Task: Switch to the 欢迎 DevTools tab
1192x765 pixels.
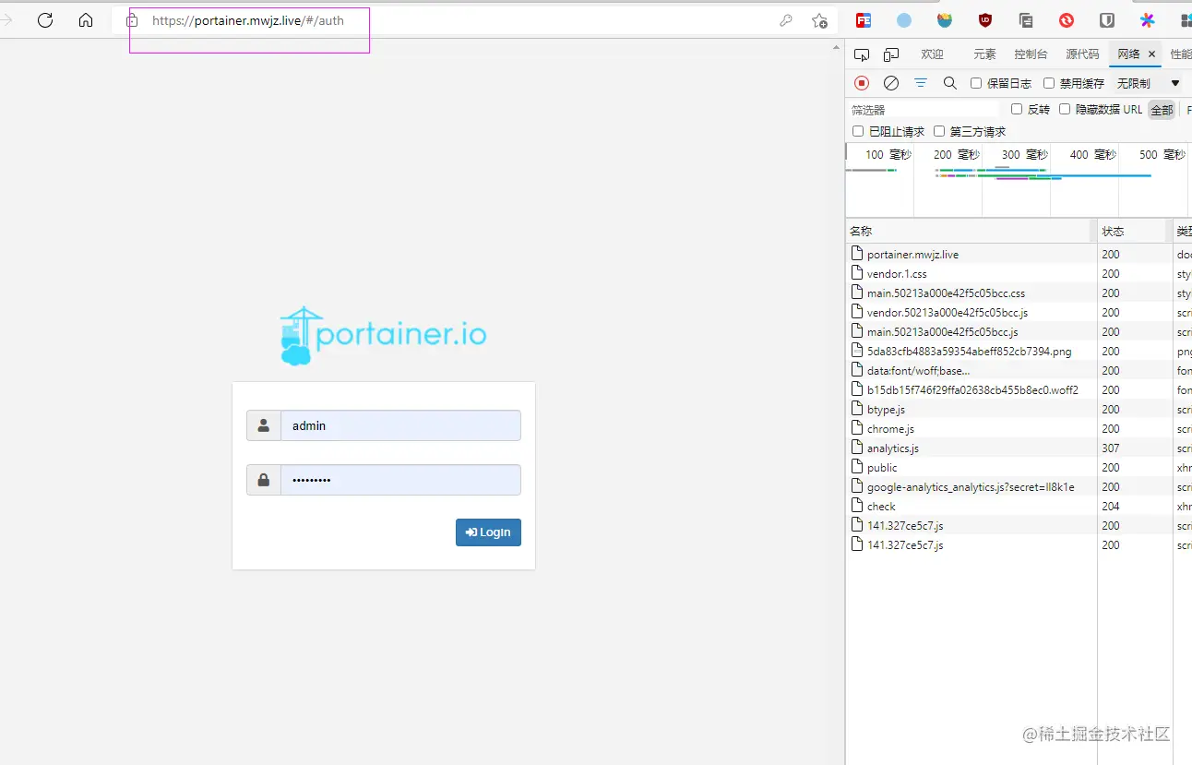Action: pos(932,54)
